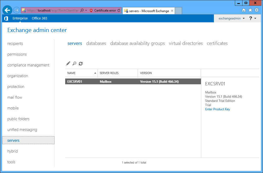Open mobile in the left navigation
Viewport: 263px width, 173px height.
point(13,108)
